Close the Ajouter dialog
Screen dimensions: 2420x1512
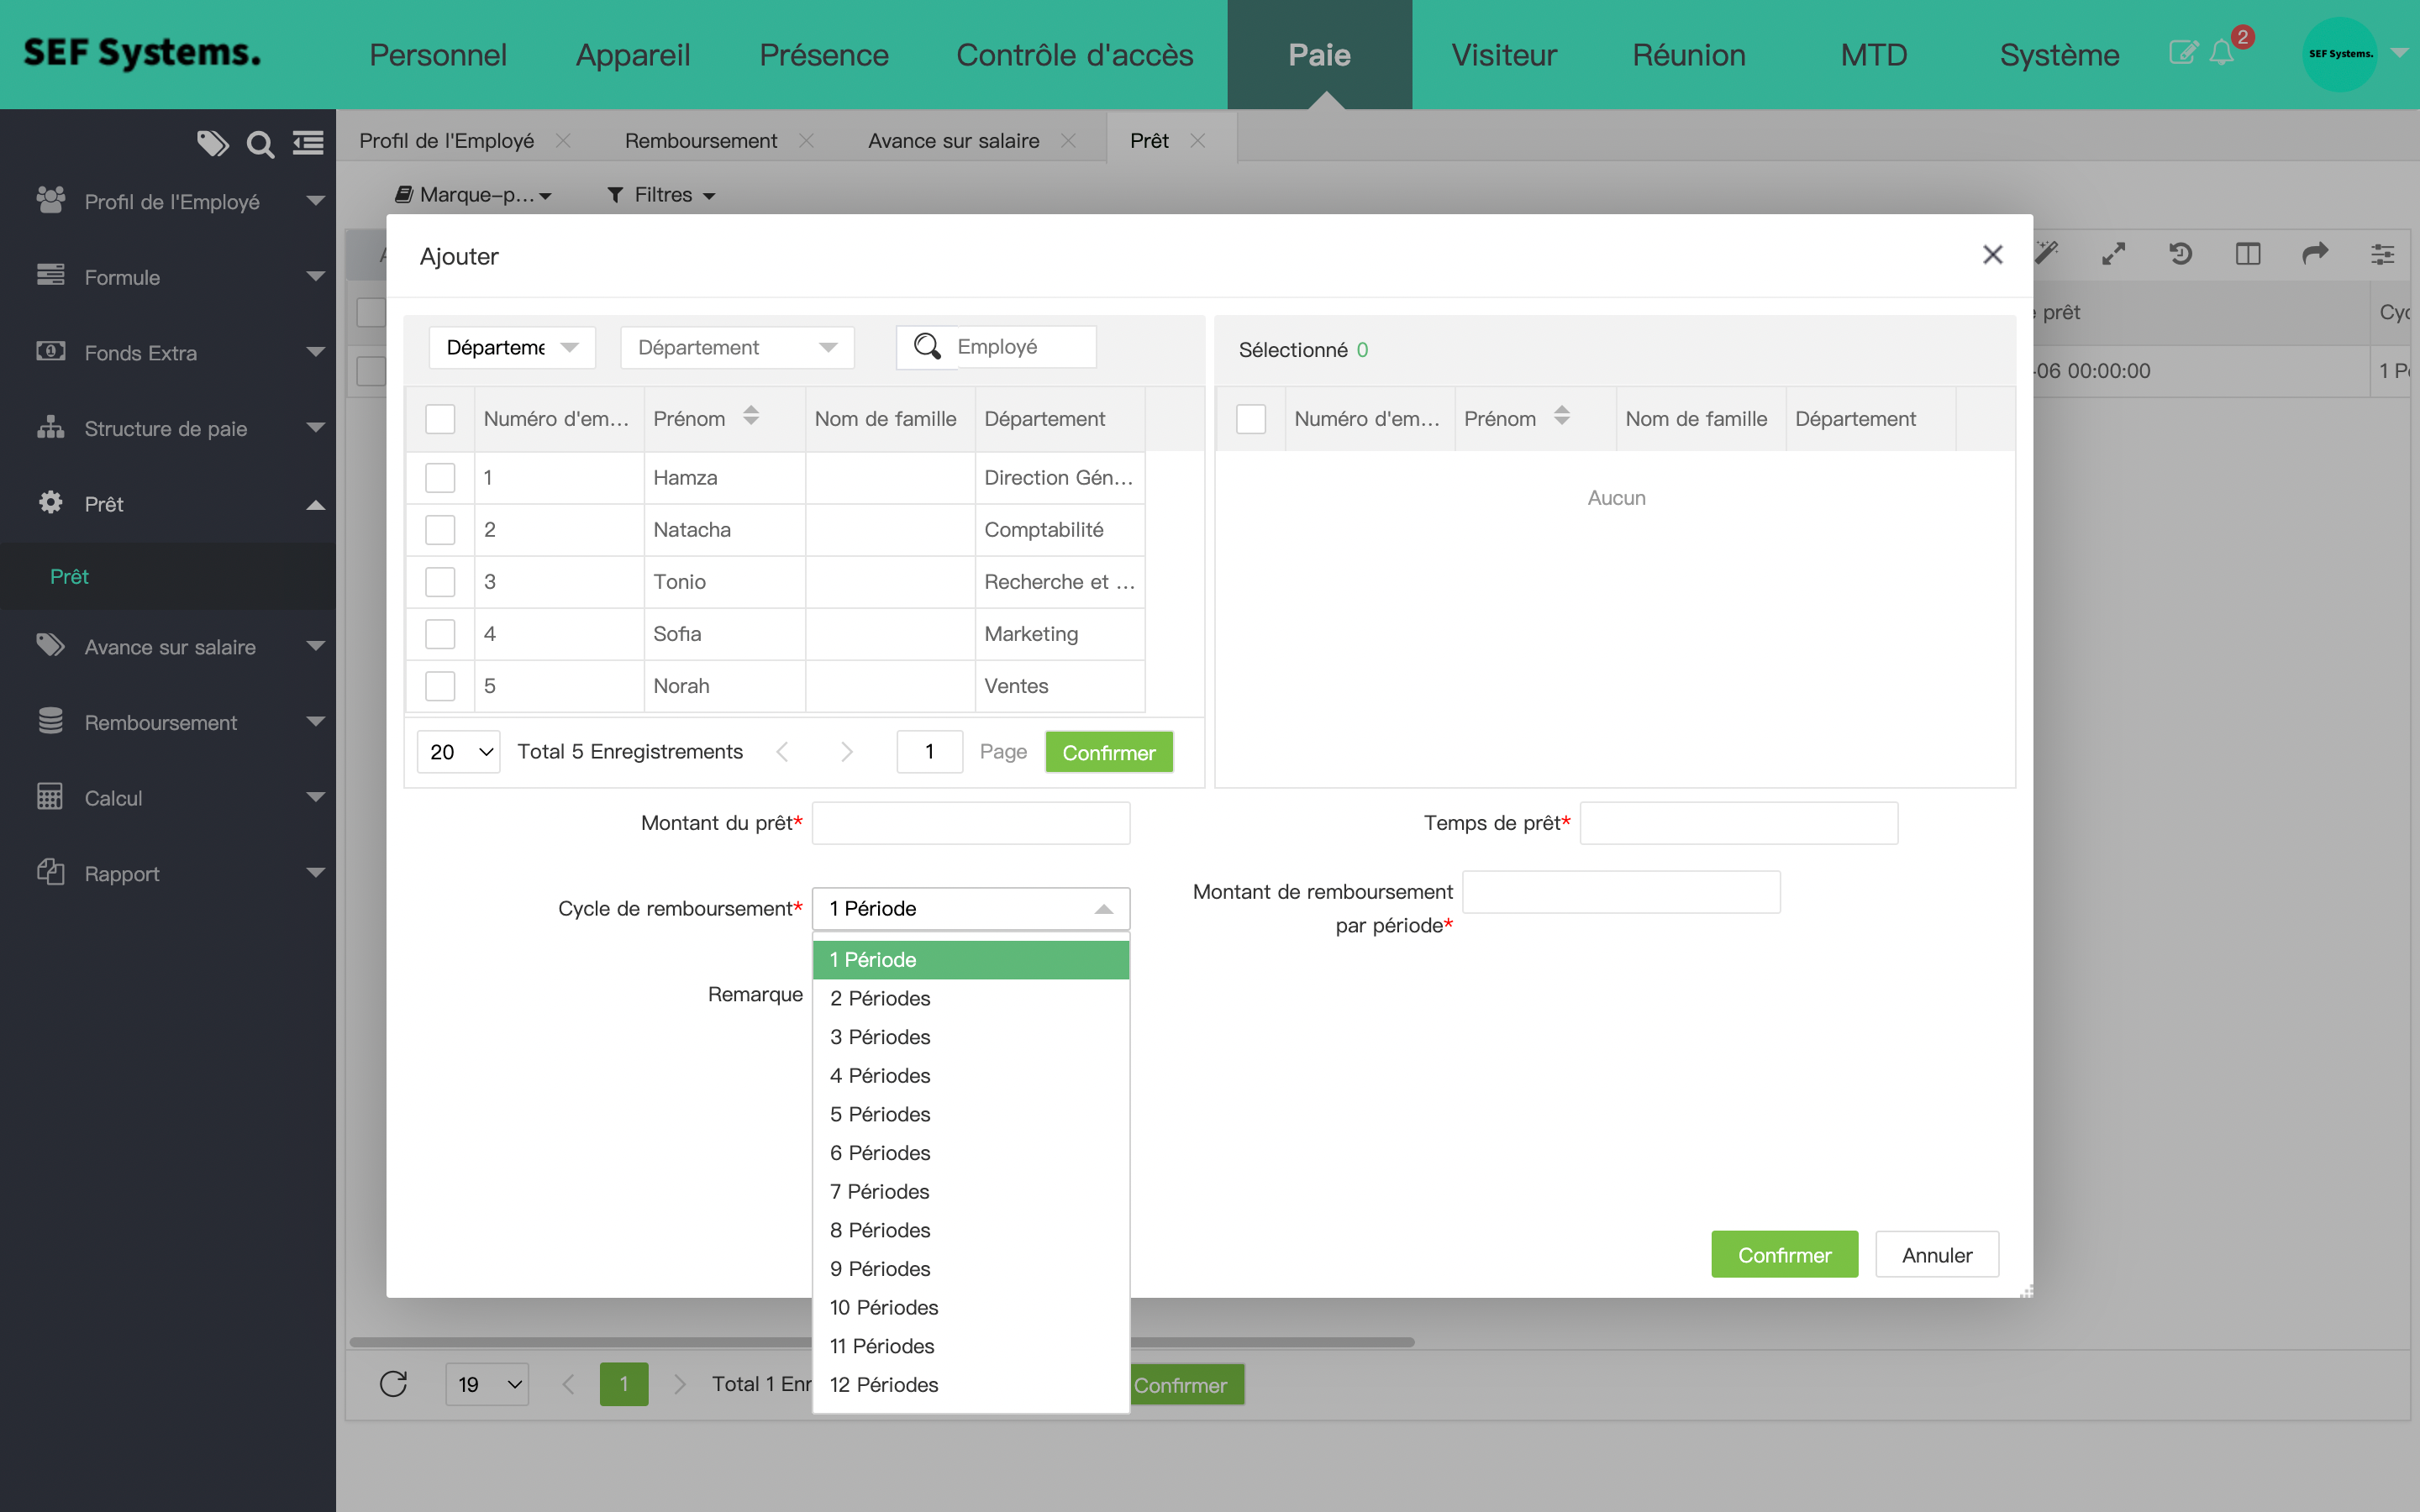[x=1992, y=255]
